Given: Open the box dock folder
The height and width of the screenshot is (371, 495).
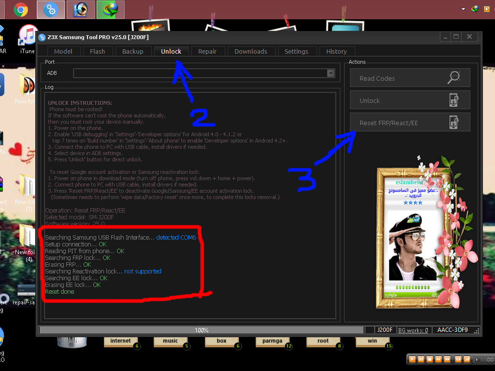Looking at the screenshot, I should pyautogui.click(x=221, y=342).
